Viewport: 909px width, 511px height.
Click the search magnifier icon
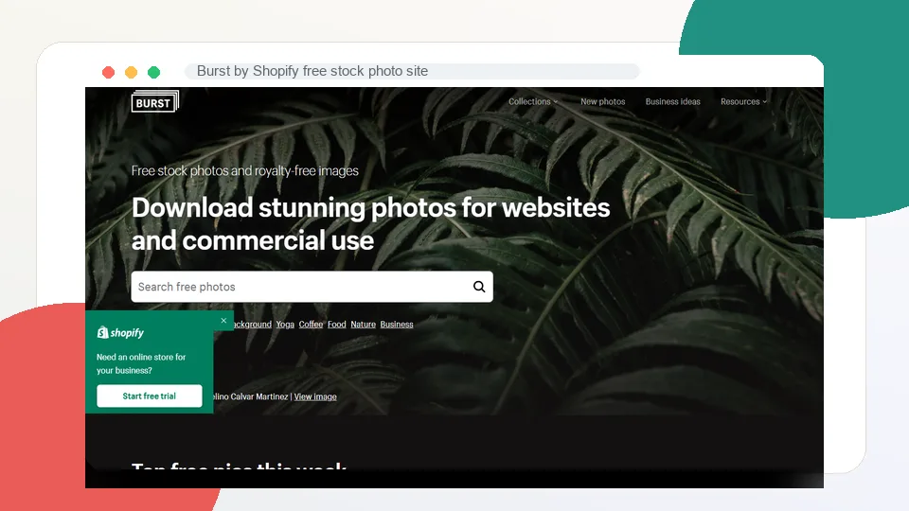point(479,287)
